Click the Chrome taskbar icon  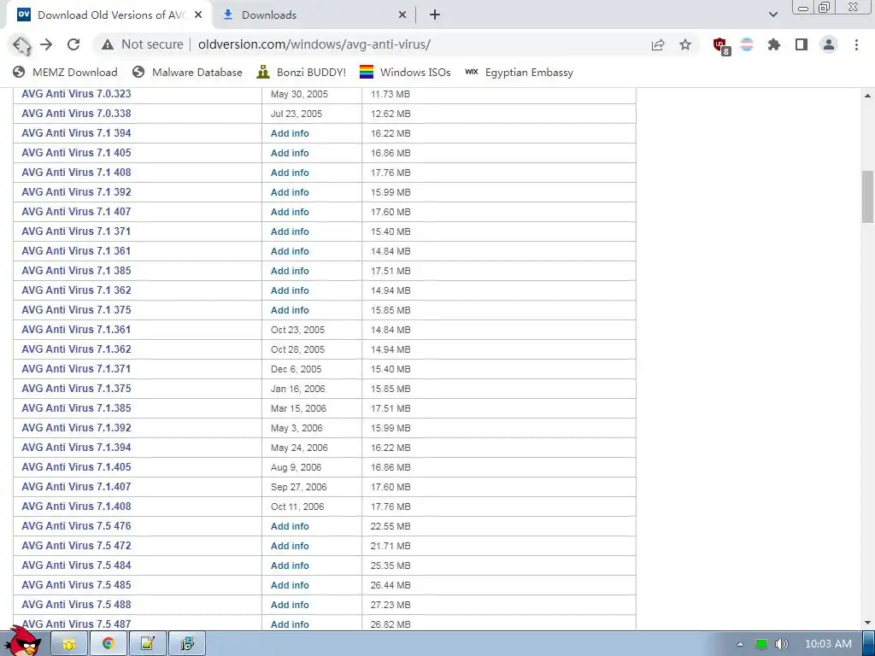tap(109, 644)
